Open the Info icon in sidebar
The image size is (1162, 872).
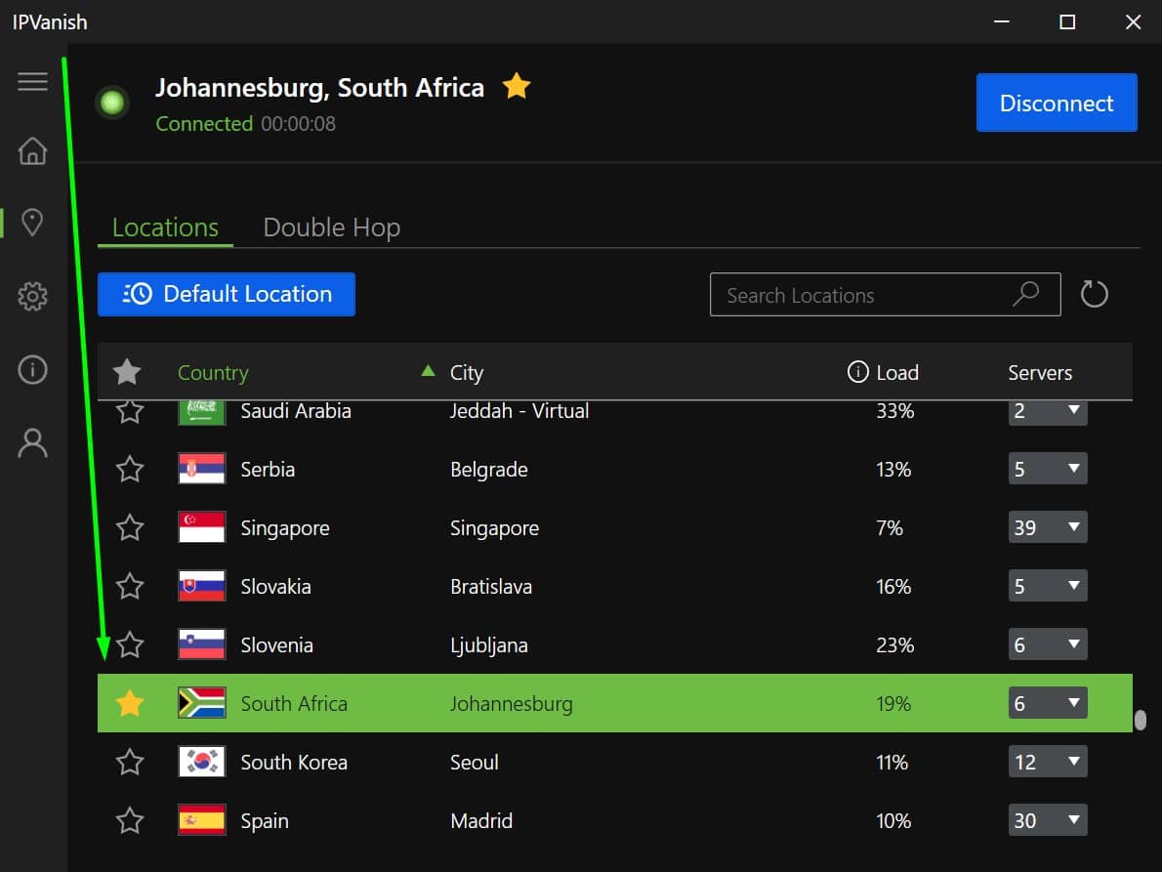[x=32, y=370]
